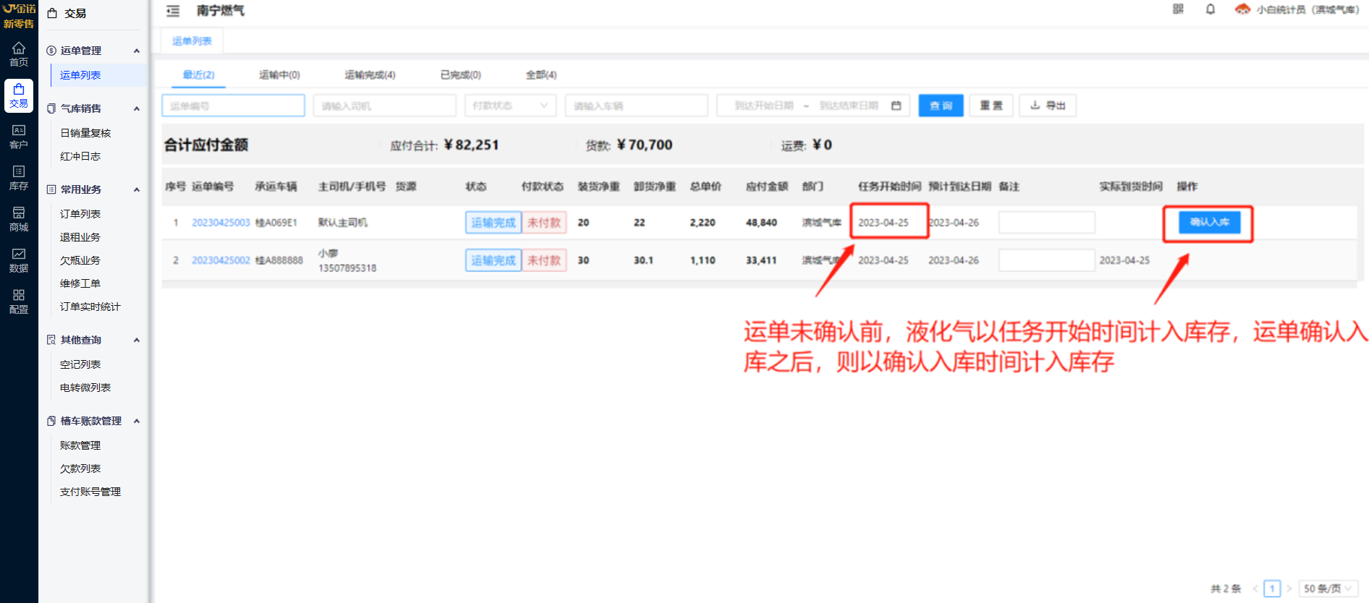Screen dimensions: 1369x603
Task: Go to 商城 mall sidebar icon
Action: (19, 219)
